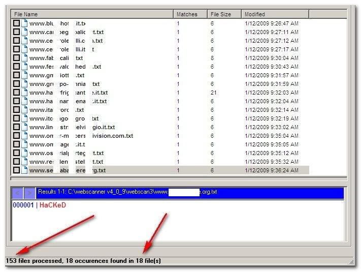The image size is (361, 272).
Task: Click the resize grip in status bar corner
Action: [351, 261]
